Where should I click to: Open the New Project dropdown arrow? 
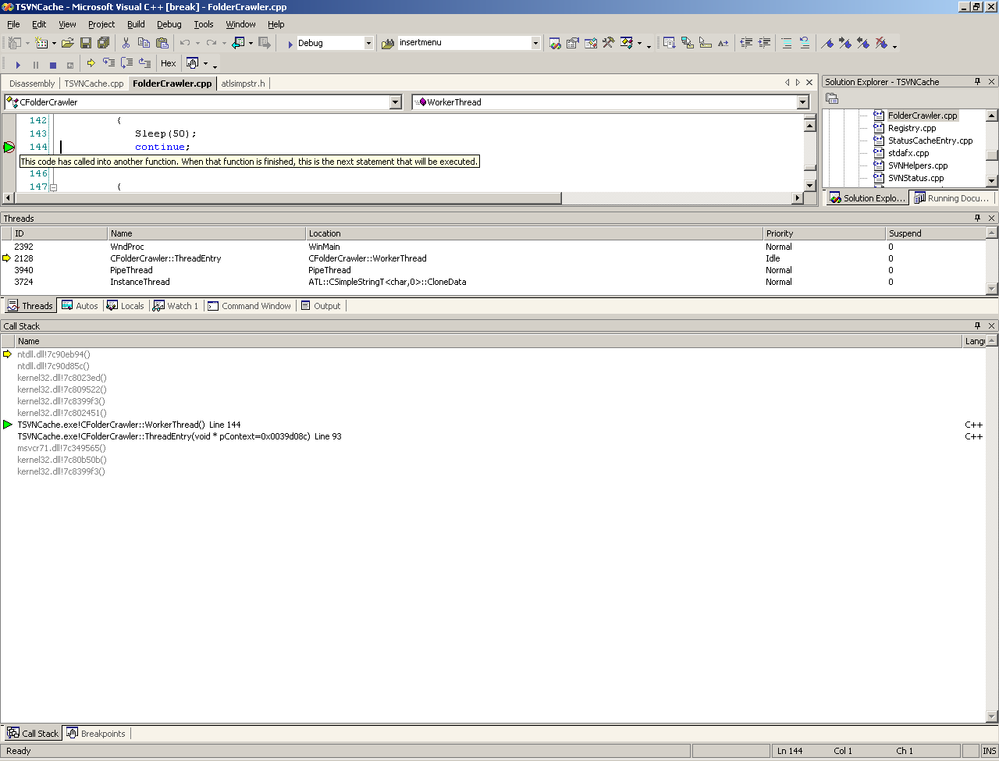coord(27,43)
